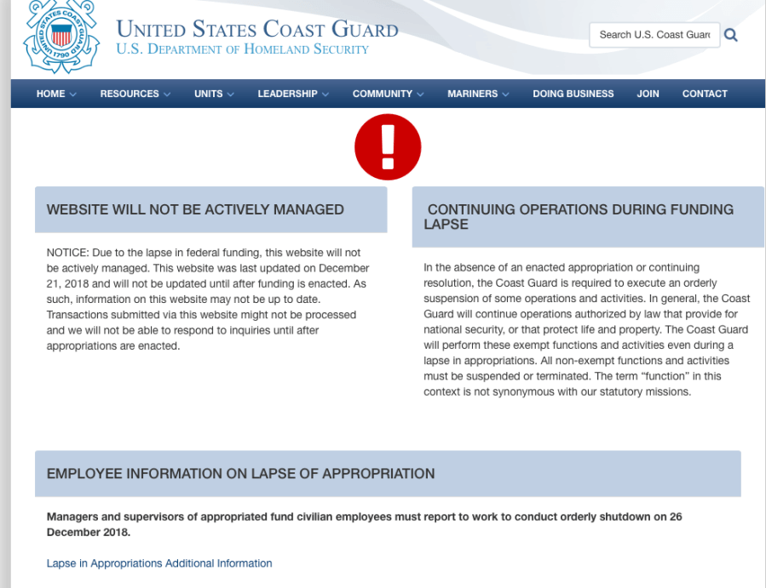This screenshot has width=766, height=588.
Task: Expand the Home menu chevron
Action: 73,94
